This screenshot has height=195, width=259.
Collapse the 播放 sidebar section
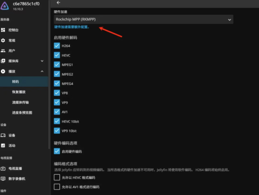pyautogui.click(x=42, y=71)
